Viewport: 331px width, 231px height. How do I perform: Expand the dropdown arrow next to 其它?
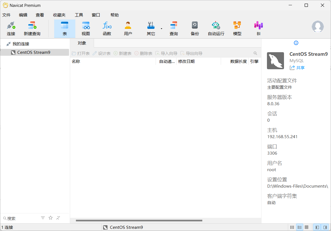(162, 29)
